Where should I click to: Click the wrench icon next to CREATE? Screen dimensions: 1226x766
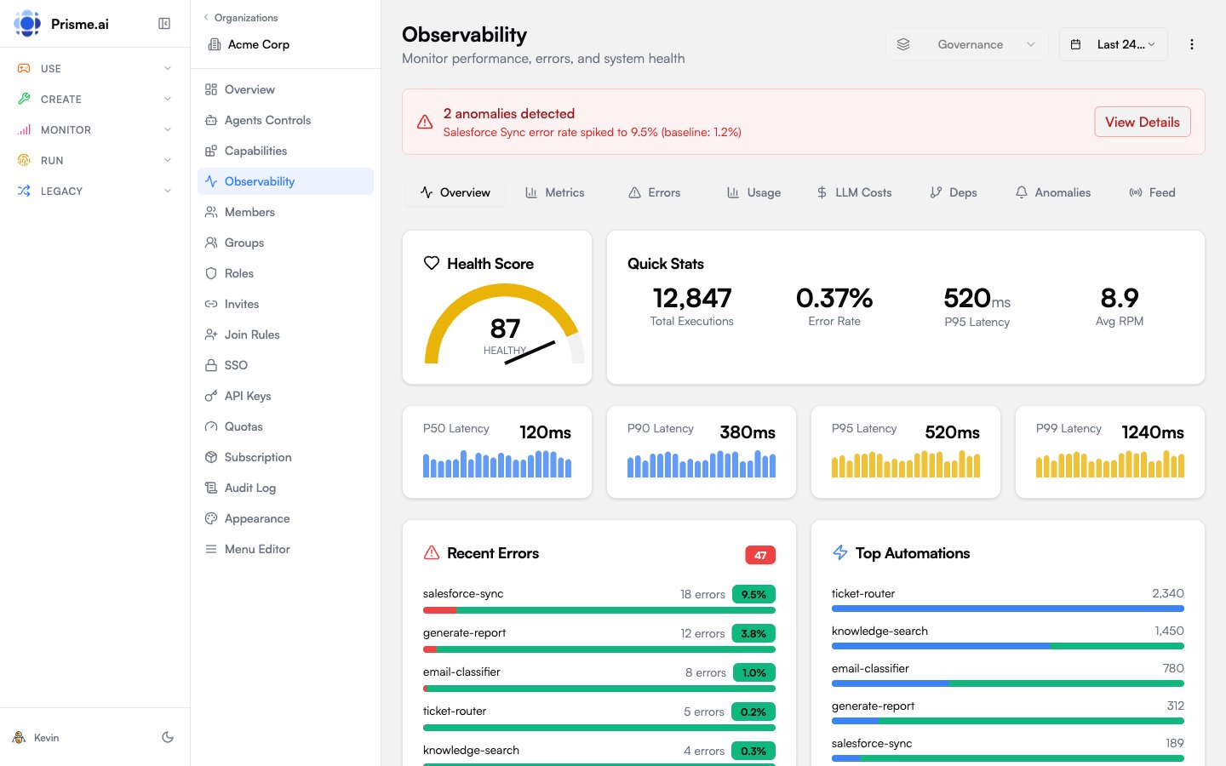pos(24,99)
